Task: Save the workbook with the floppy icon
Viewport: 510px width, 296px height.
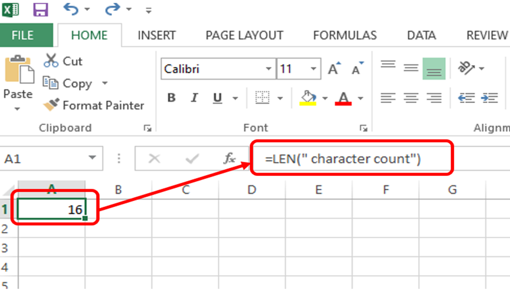Action: (40, 10)
